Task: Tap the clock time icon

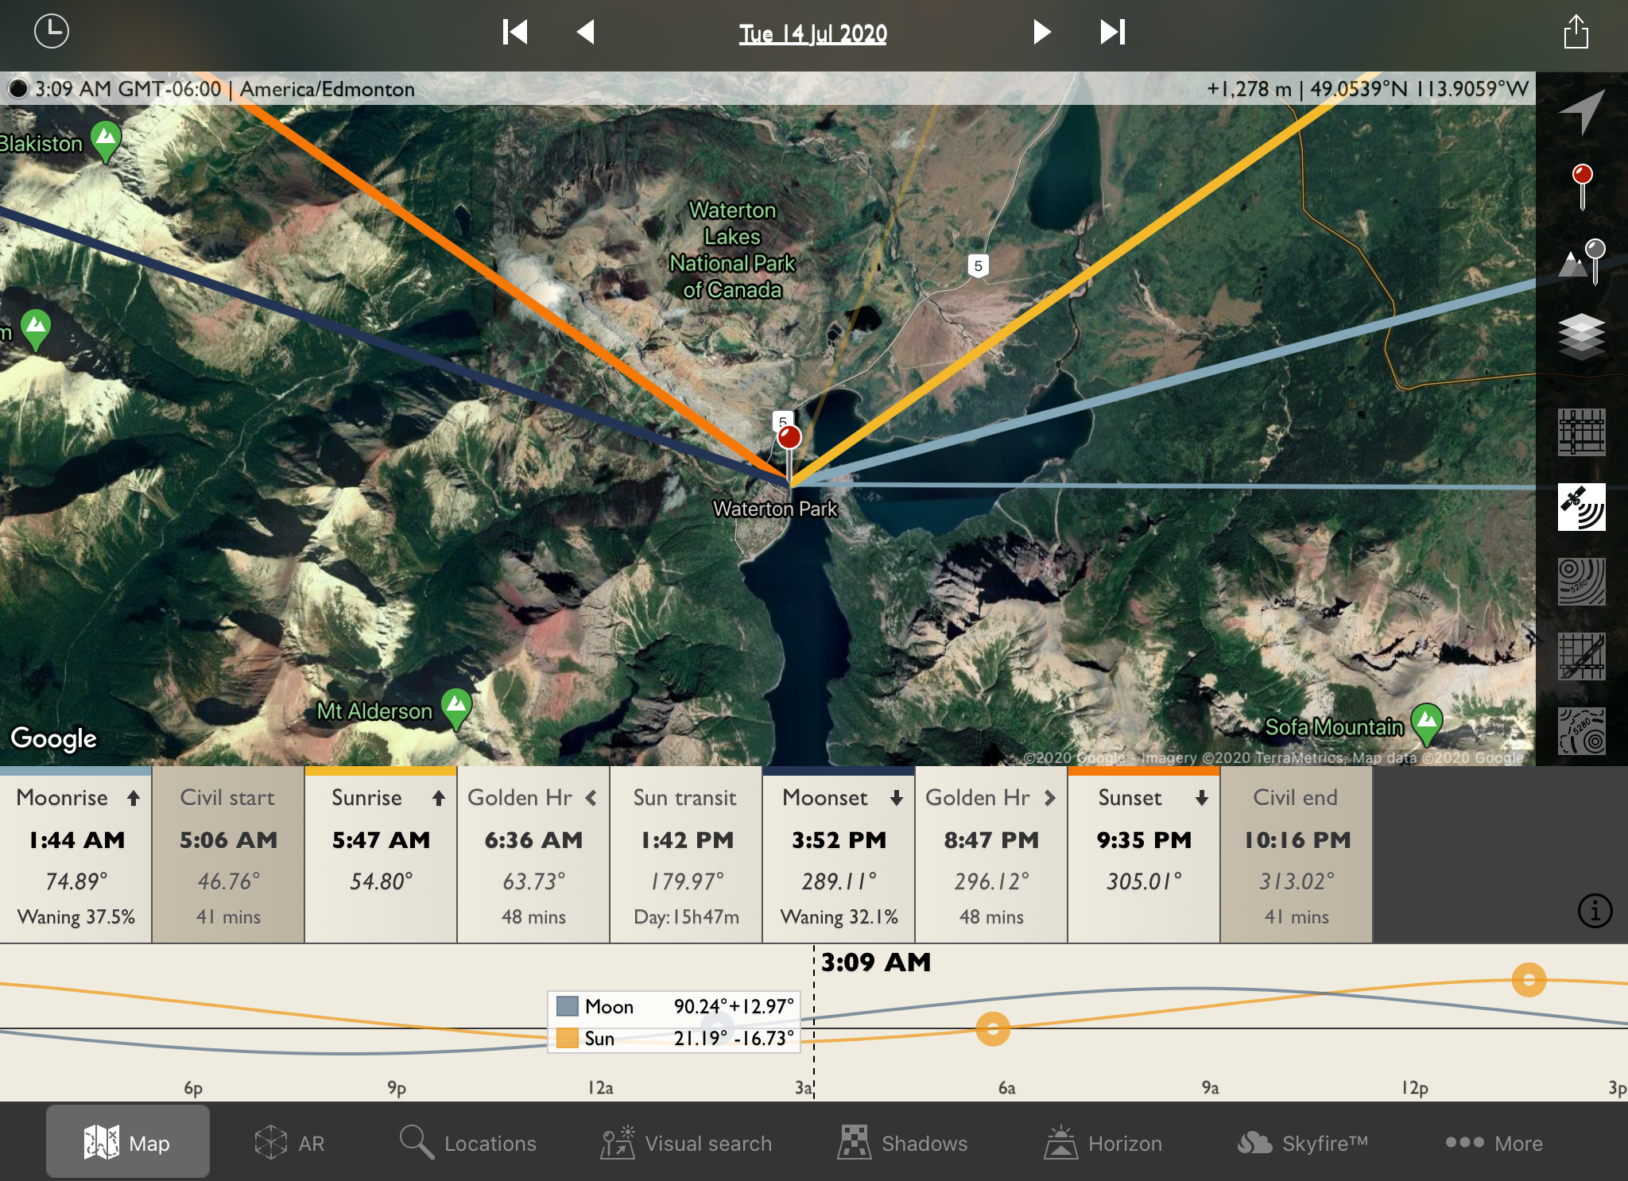Action: point(52,32)
